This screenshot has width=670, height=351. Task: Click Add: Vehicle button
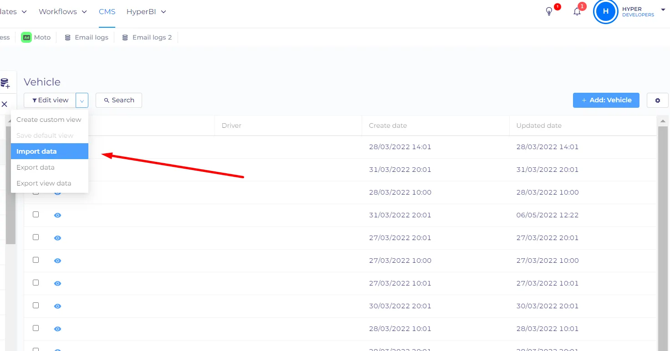(606, 100)
